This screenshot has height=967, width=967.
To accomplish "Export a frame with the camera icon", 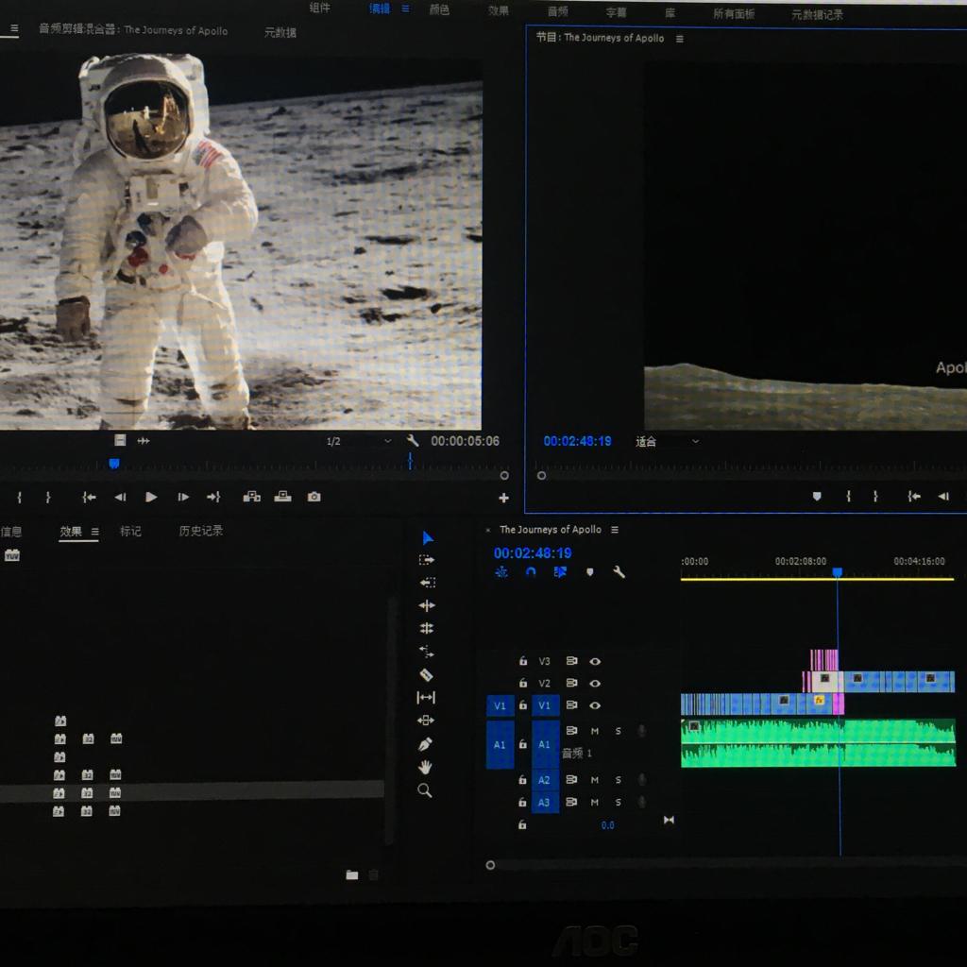I will click(x=314, y=497).
